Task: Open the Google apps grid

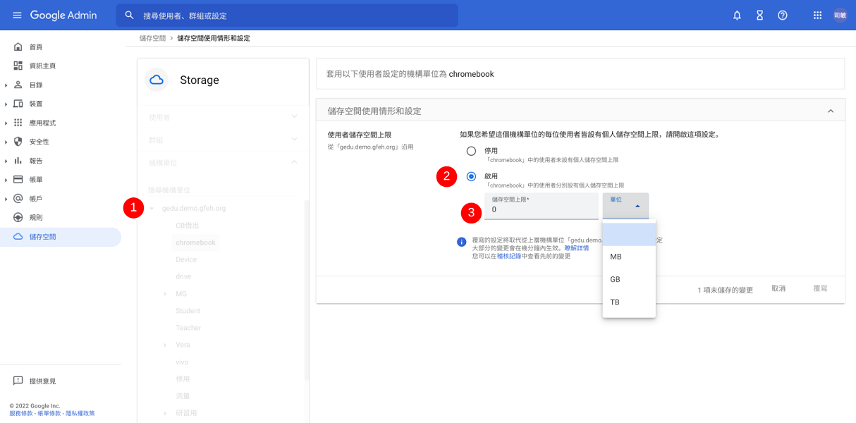Action: (817, 16)
